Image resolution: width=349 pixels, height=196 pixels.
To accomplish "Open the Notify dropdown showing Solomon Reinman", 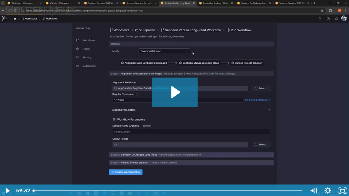I will 164,51.
